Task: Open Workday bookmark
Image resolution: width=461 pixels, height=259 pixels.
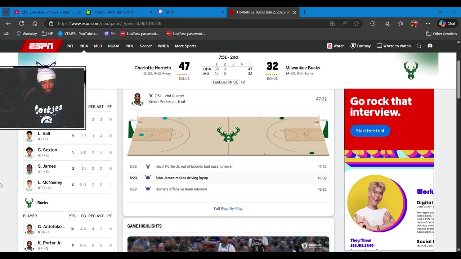Action: coord(27,34)
